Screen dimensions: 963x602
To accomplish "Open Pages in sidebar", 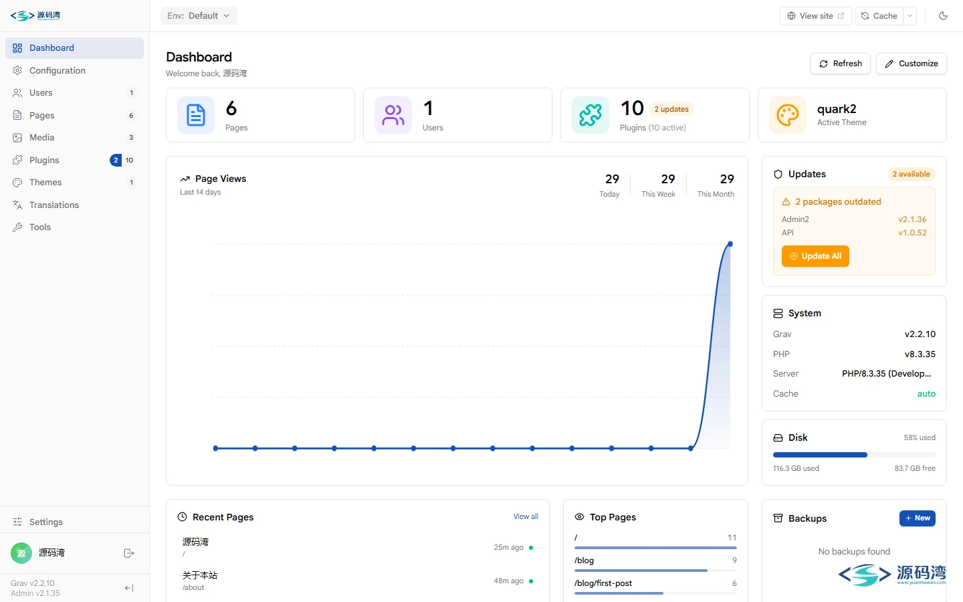I will tap(74, 115).
